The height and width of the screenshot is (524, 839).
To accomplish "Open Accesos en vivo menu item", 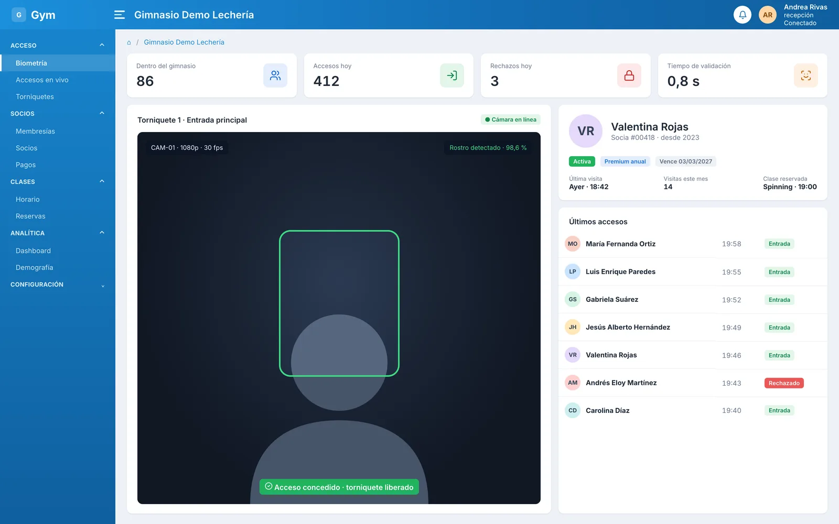I will [58, 80].
